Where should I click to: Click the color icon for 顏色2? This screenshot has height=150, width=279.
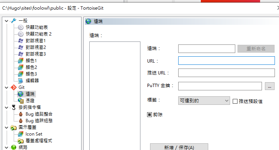[21, 67]
